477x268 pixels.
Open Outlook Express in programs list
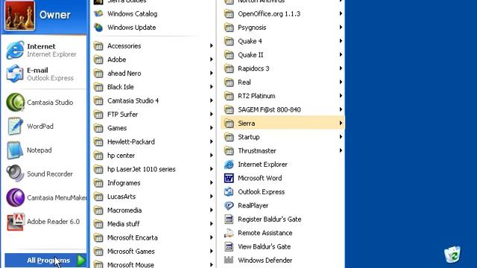coord(229,192)
